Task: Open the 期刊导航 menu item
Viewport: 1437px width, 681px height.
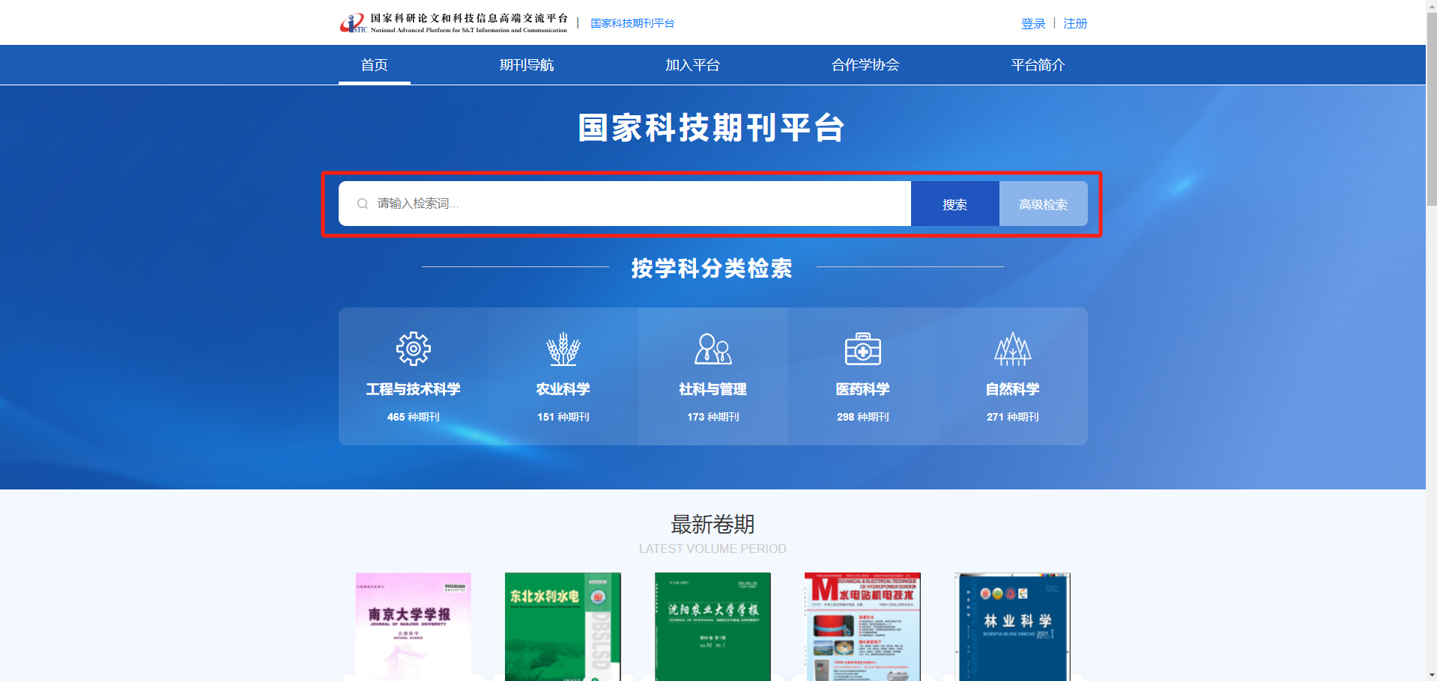Action: click(x=527, y=65)
